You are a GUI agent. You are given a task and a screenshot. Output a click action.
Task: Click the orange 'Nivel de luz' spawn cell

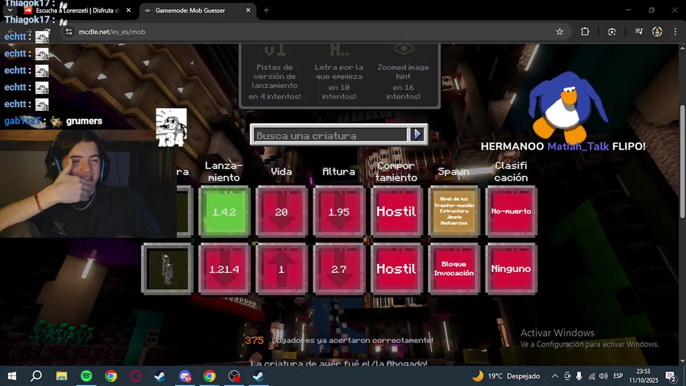[x=454, y=211]
